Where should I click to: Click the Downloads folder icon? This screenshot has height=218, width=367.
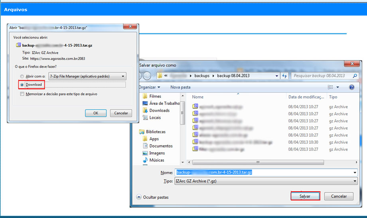tap(145, 110)
